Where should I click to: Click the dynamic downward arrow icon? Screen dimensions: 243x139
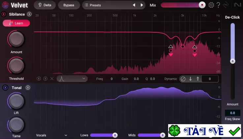(190, 79)
